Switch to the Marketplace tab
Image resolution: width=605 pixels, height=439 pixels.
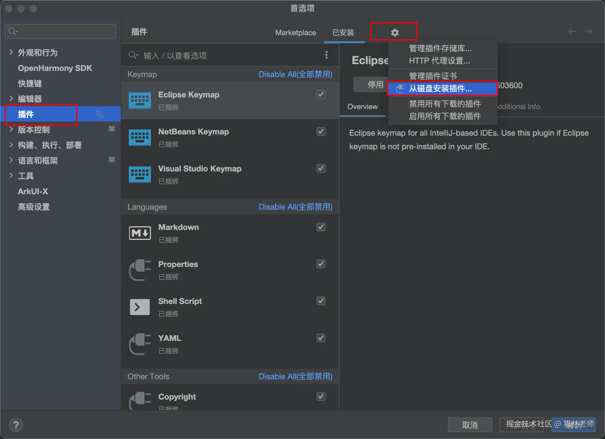tap(295, 33)
